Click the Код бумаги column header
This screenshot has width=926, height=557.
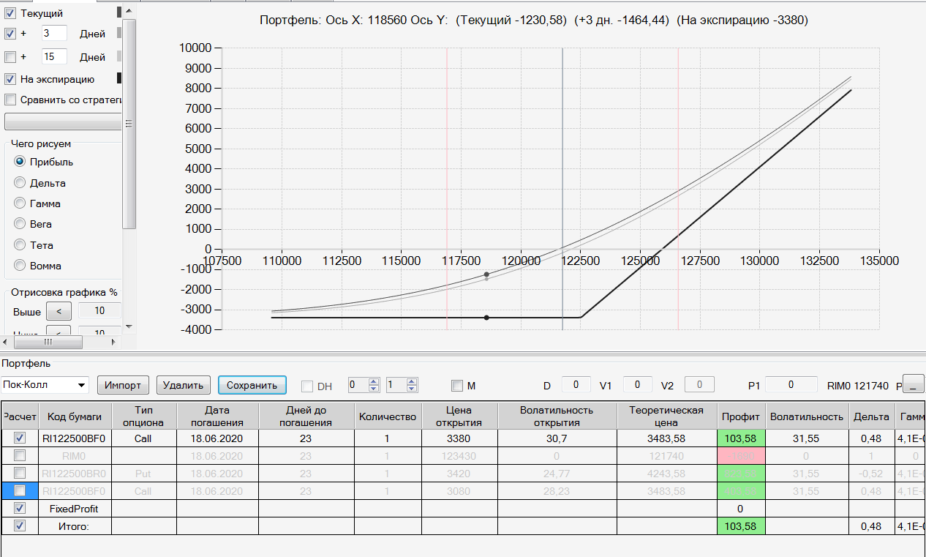click(74, 416)
